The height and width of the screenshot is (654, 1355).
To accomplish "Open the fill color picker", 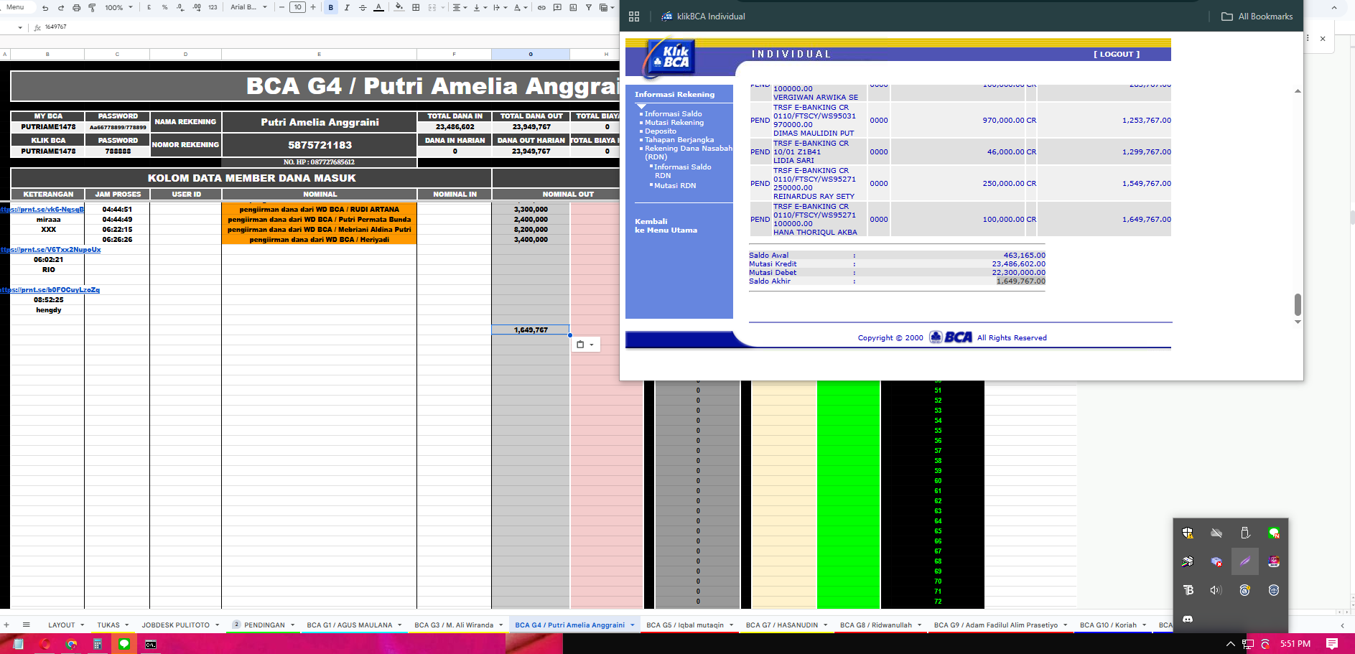I will [x=399, y=7].
